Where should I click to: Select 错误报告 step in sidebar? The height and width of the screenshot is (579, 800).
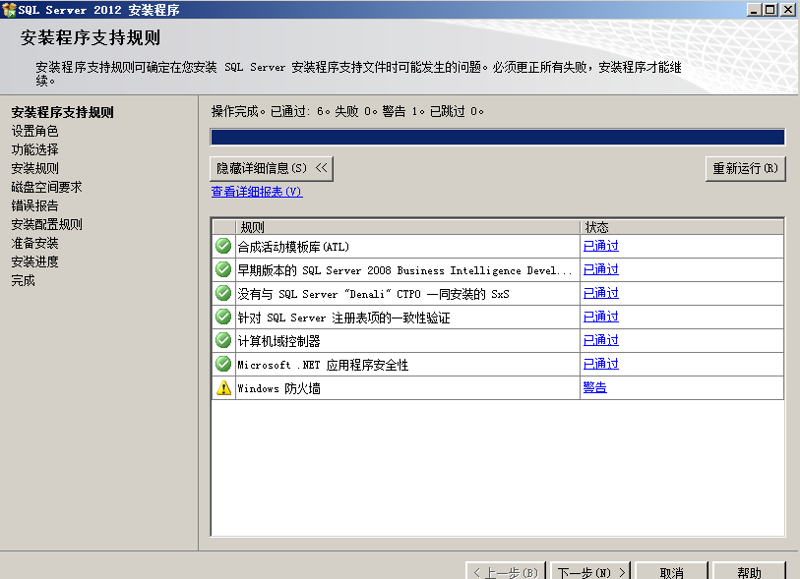[34, 205]
